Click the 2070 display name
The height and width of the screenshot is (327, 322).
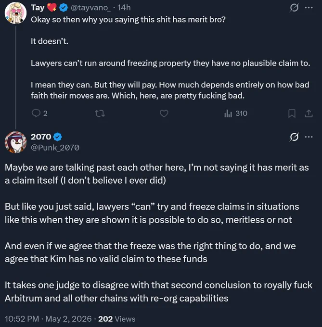click(41, 137)
